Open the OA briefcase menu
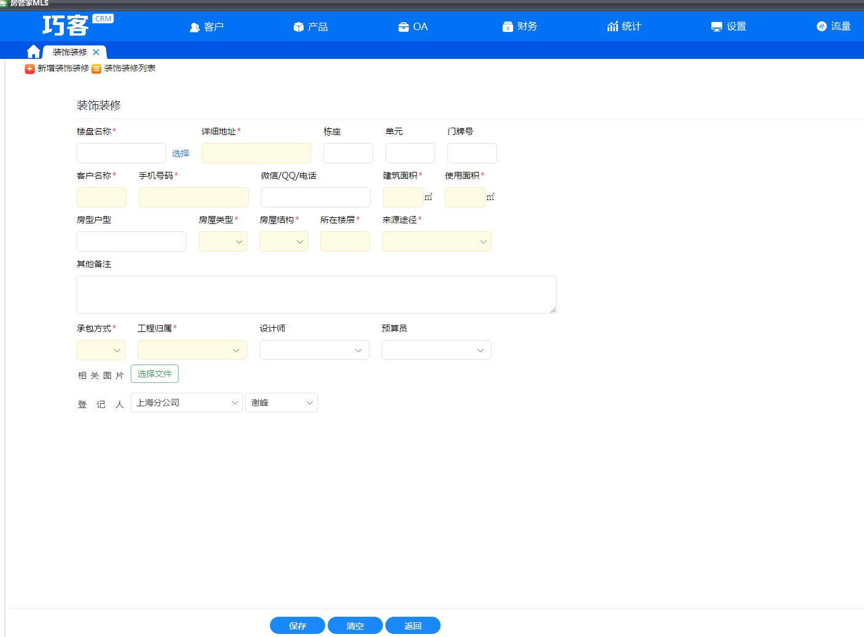The image size is (864, 637). (404, 27)
